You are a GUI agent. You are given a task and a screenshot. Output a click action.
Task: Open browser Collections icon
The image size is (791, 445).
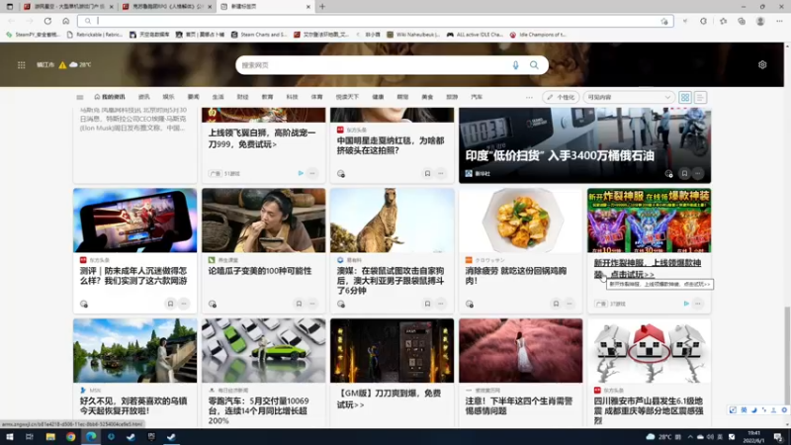[741, 21]
